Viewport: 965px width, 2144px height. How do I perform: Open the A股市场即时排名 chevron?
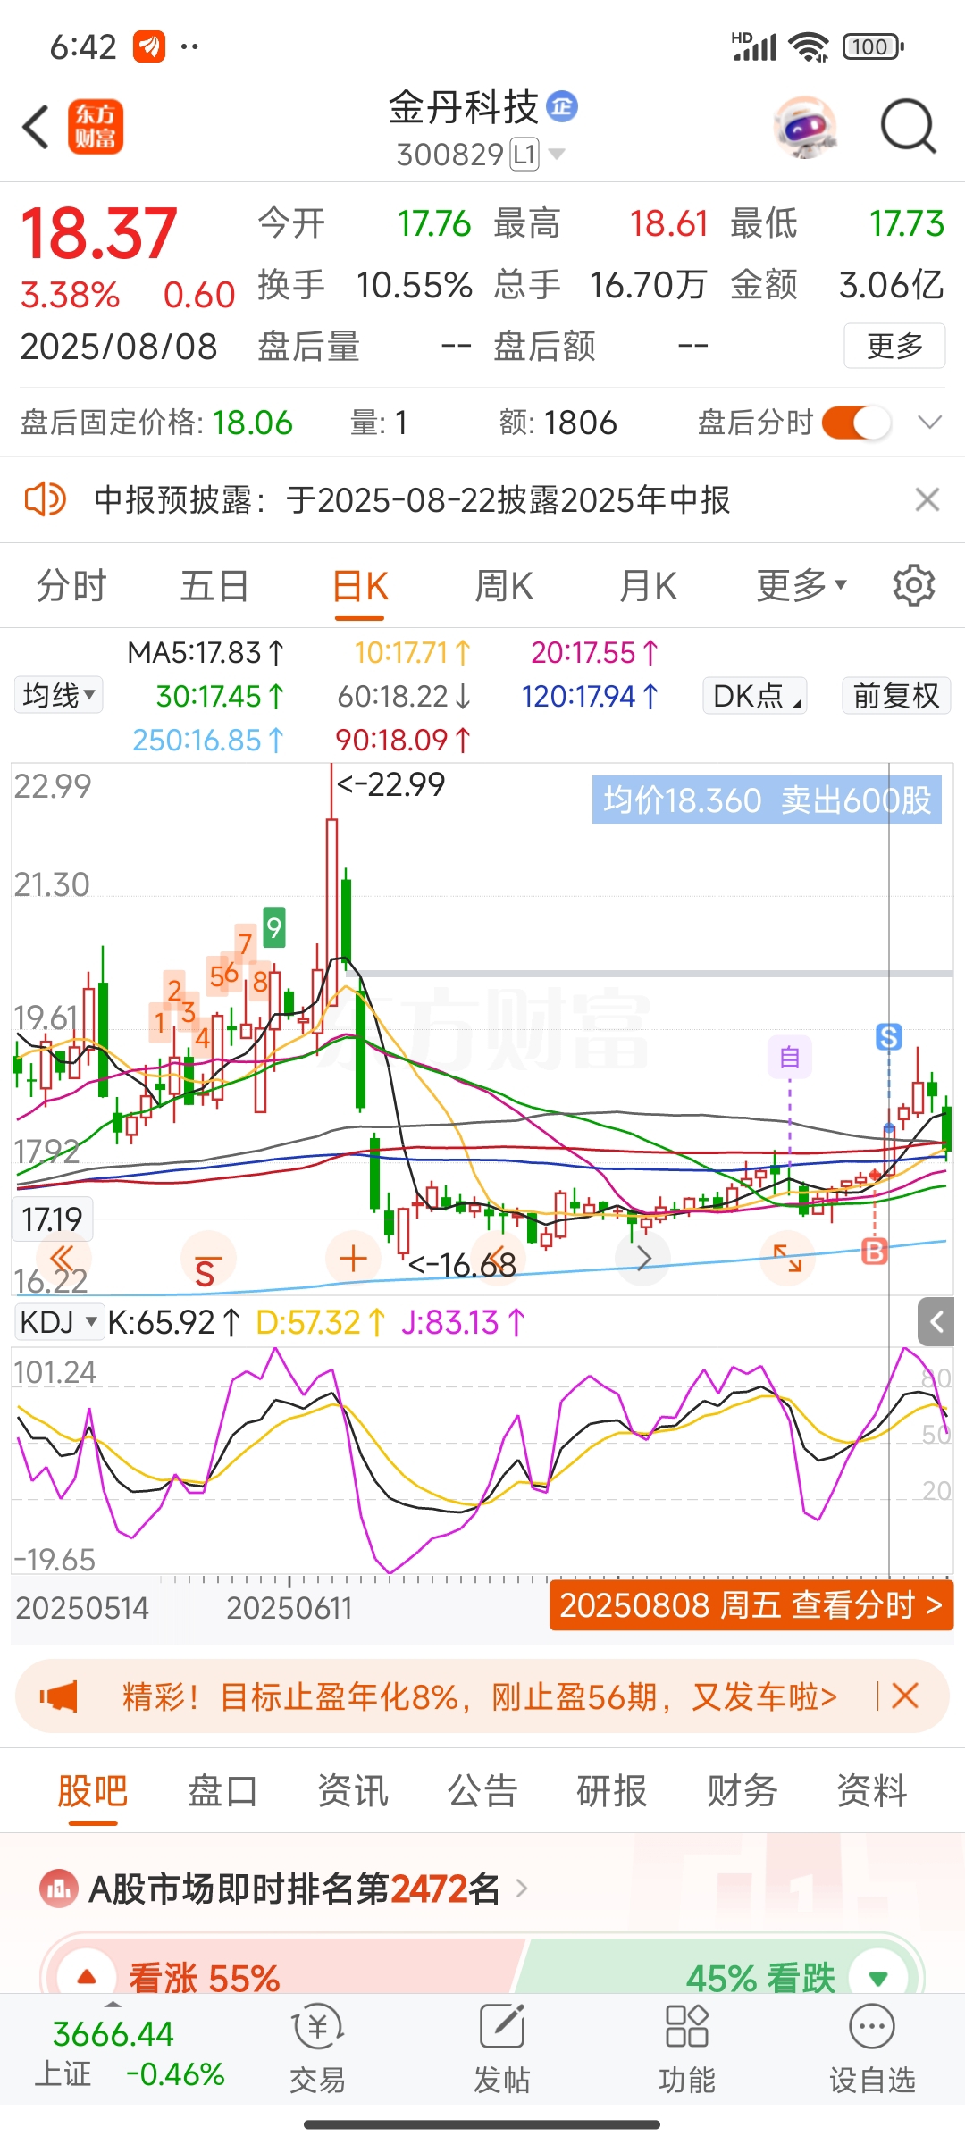pyautogui.click(x=522, y=1889)
